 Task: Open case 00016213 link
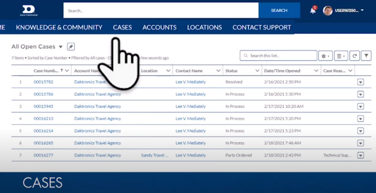pos(43,119)
